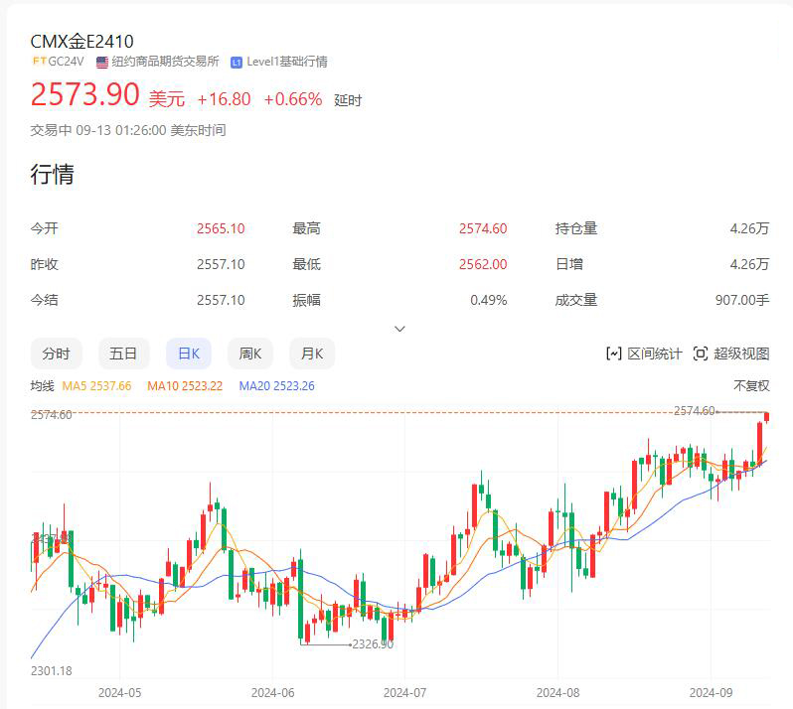Select the 月K monthly candlestick tab

click(x=312, y=354)
